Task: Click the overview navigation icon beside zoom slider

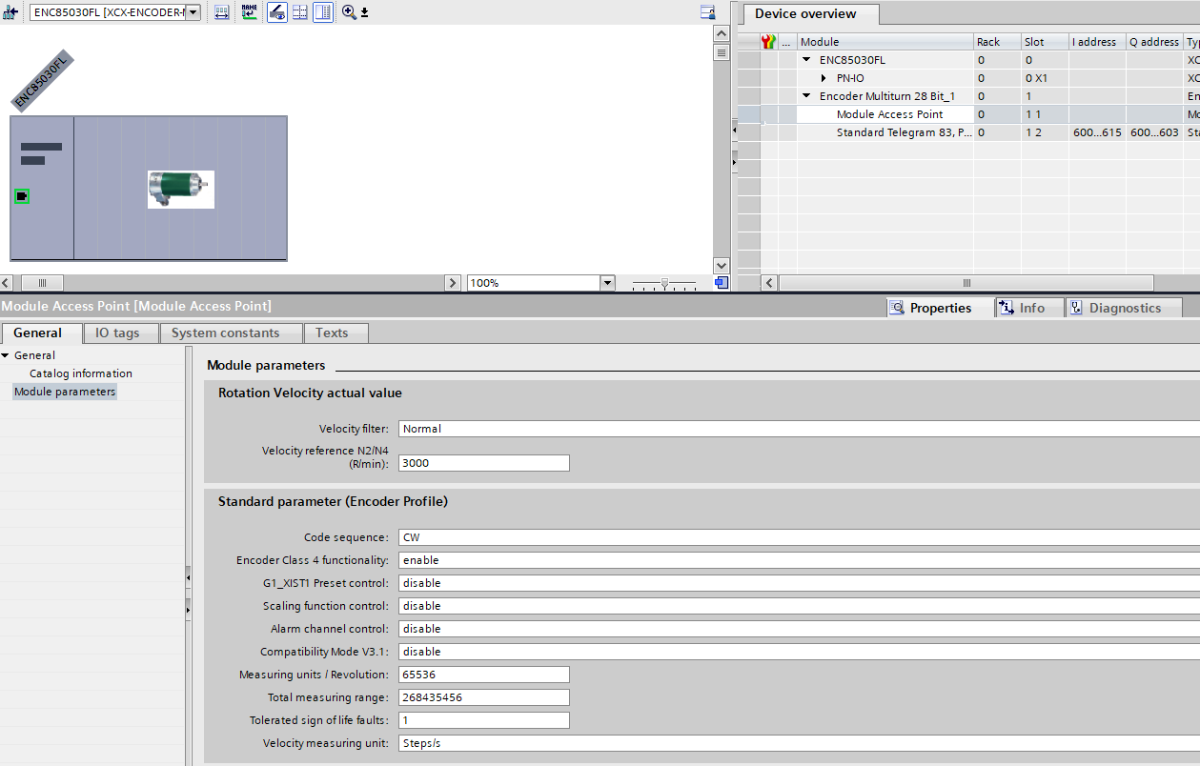Action: pyautogui.click(x=722, y=283)
